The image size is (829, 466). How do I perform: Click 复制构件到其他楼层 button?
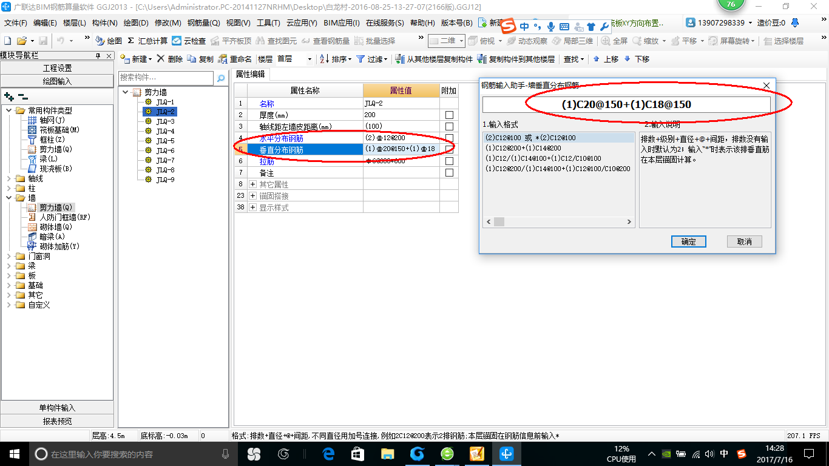click(516, 59)
